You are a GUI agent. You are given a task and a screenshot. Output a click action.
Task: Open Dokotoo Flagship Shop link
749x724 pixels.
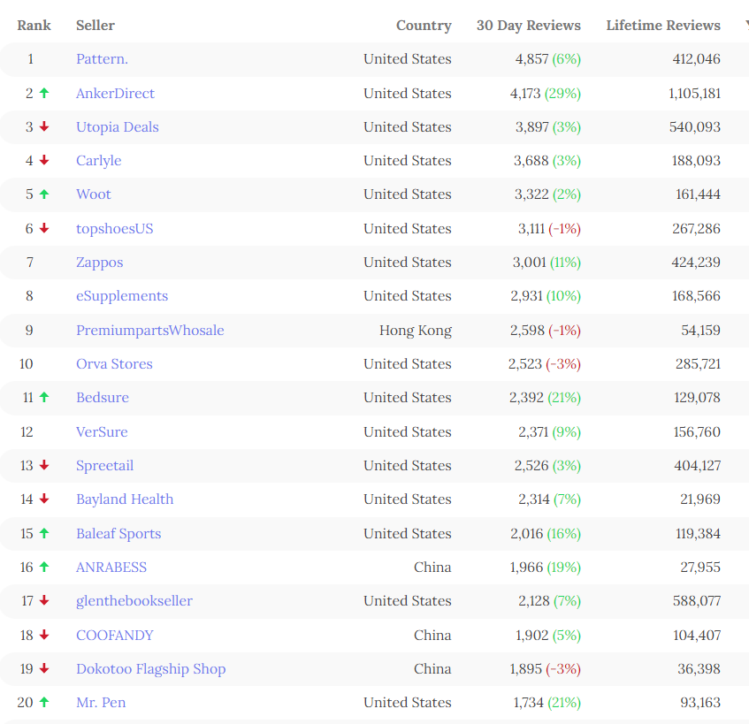150,668
